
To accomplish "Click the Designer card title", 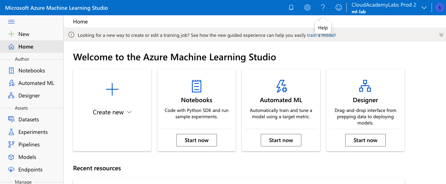I will point(365,100).
